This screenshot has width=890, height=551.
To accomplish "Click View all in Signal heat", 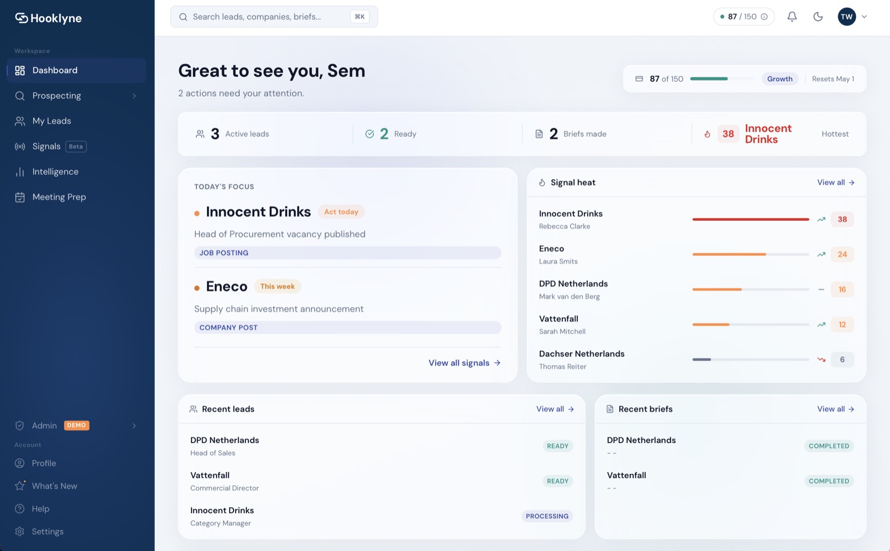I will pyautogui.click(x=835, y=183).
